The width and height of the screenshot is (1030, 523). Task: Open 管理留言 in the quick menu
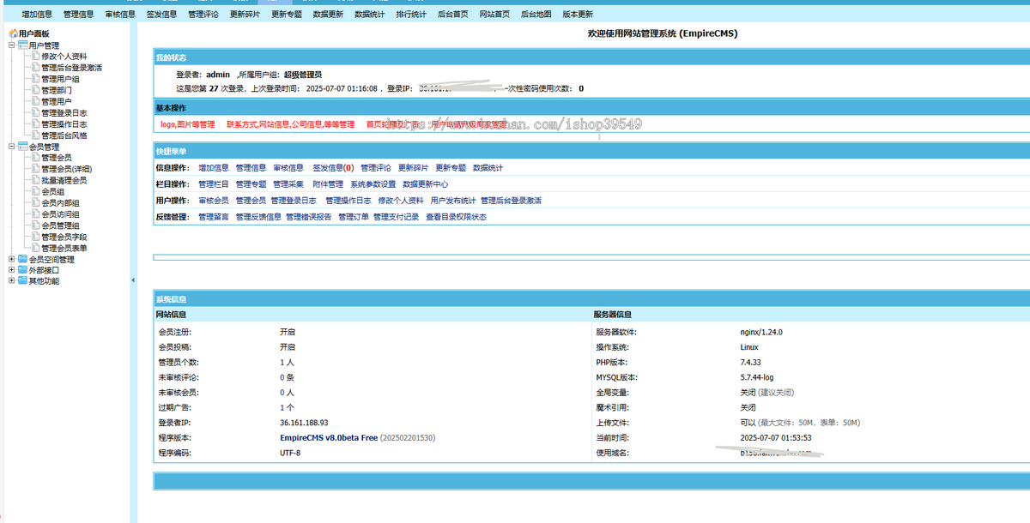point(214,217)
